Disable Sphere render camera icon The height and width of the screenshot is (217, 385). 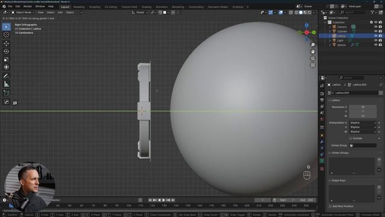[380, 45]
